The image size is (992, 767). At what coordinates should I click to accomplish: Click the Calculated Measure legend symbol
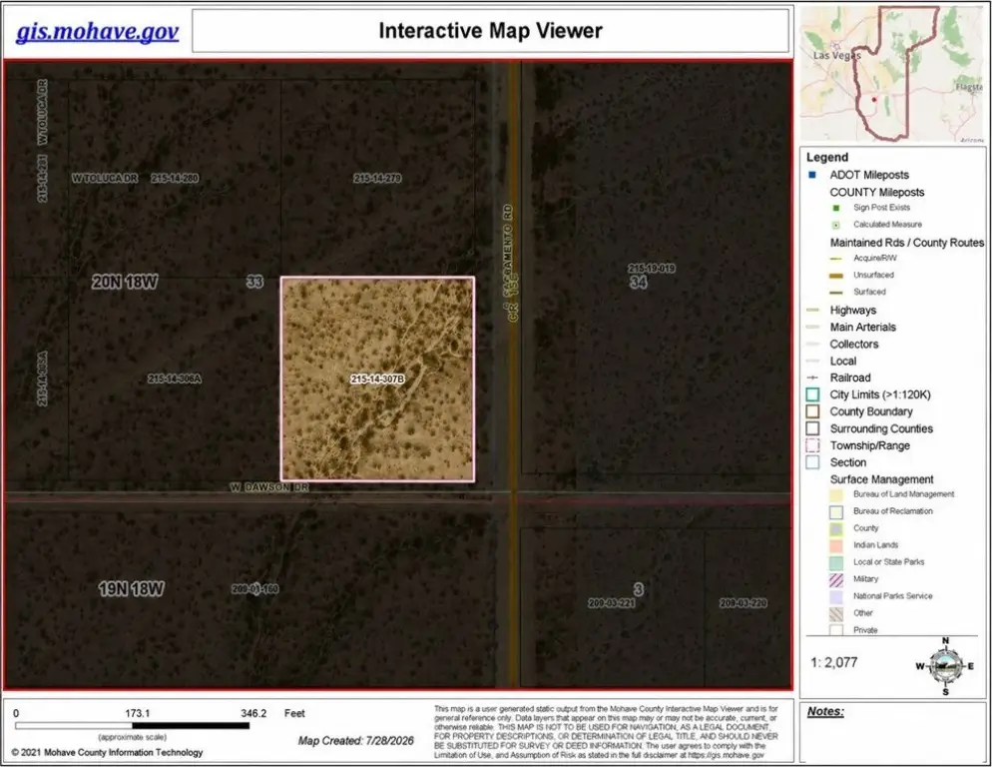[835, 225]
